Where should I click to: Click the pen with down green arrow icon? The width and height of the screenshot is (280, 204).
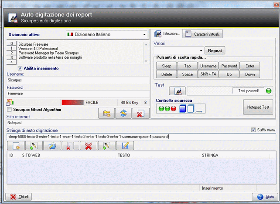tap(106, 146)
